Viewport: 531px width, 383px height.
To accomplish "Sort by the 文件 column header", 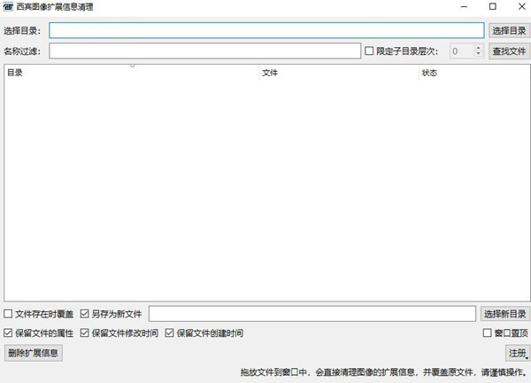I will tap(339, 73).
